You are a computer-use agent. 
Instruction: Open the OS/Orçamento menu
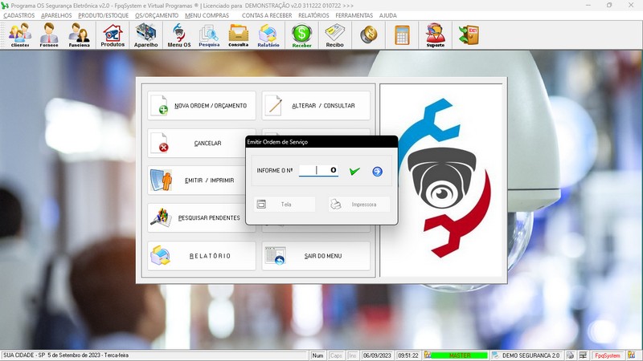[x=157, y=15]
